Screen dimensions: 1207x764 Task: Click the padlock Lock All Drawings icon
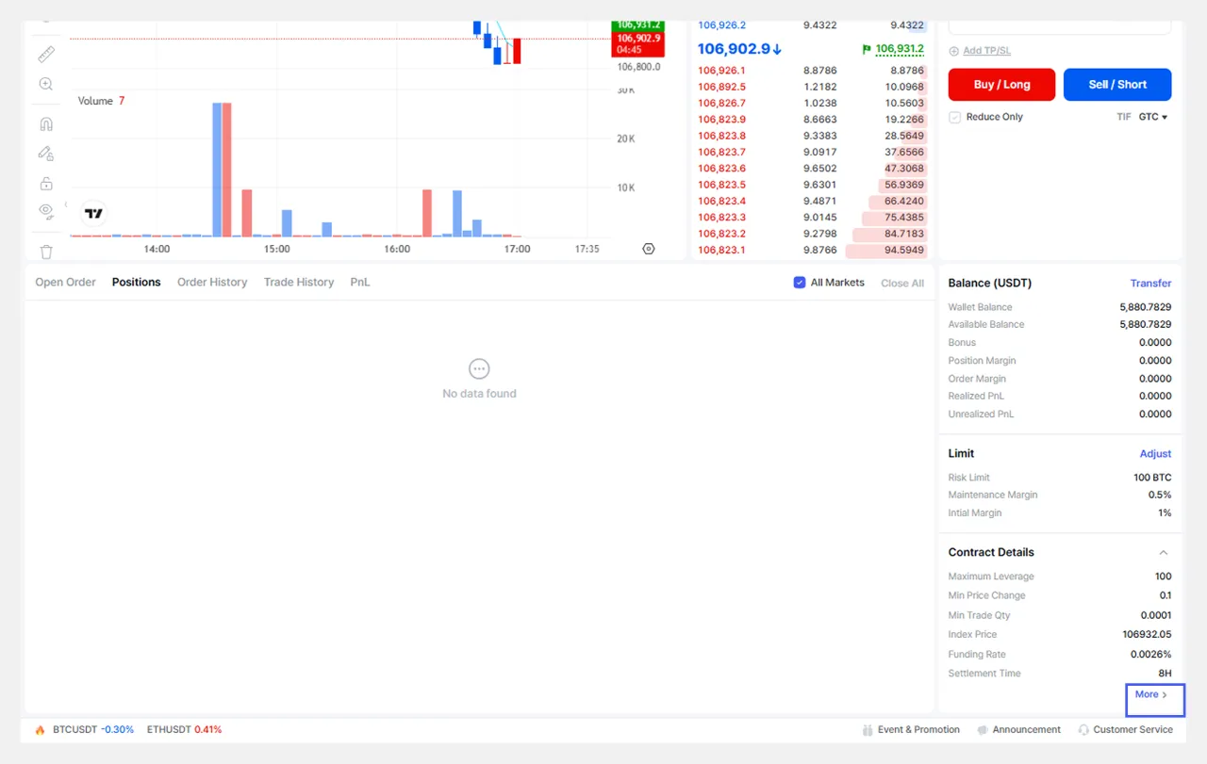46,184
